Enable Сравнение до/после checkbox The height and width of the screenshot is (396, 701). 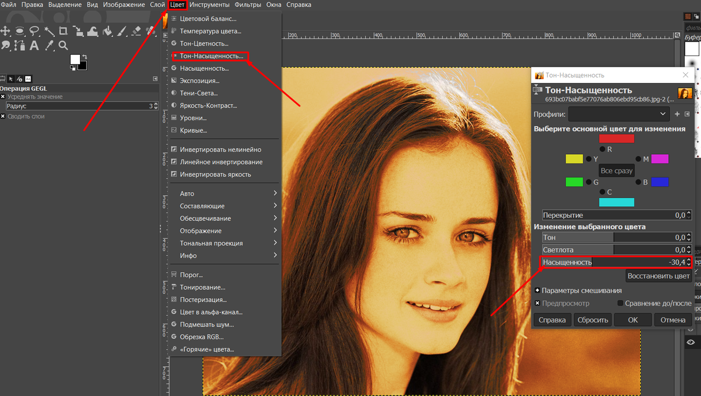click(620, 303)
